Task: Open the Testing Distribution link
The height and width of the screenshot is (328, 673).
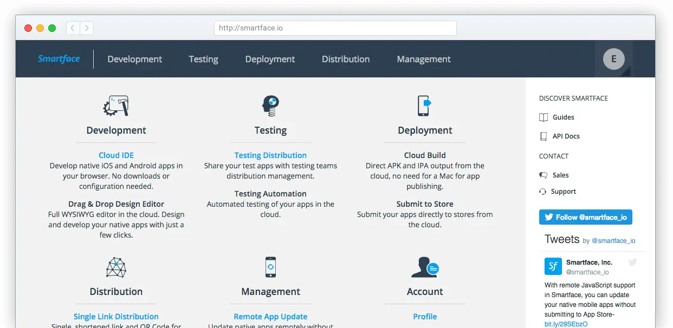Action: [x=270, y=155]
